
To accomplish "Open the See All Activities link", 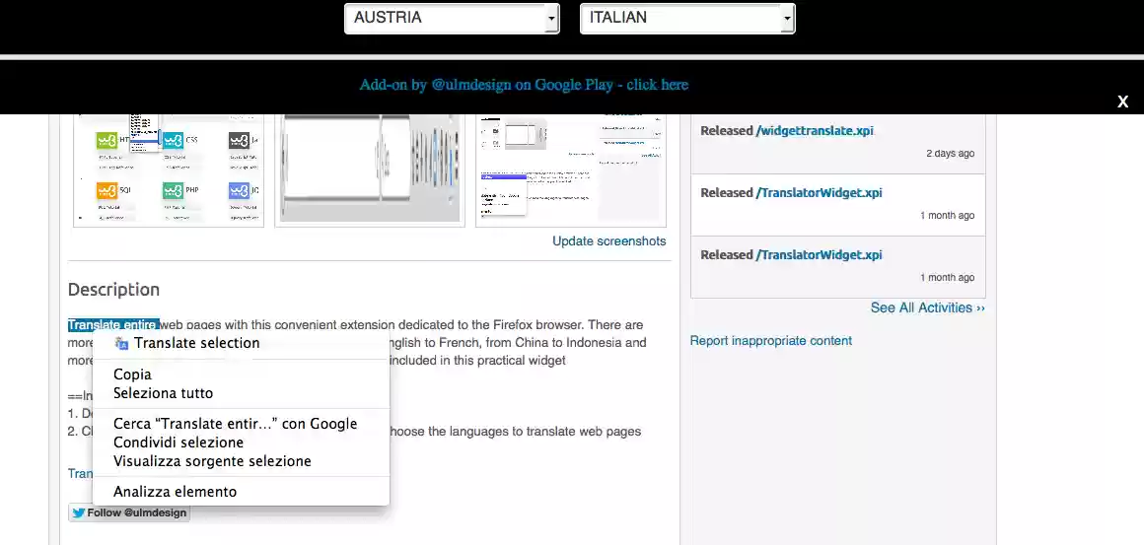I will tap(928, 307).
